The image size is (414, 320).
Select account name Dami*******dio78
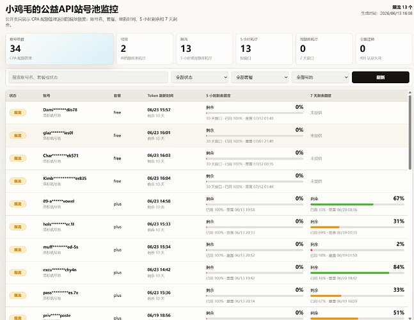tap(60, 110)
